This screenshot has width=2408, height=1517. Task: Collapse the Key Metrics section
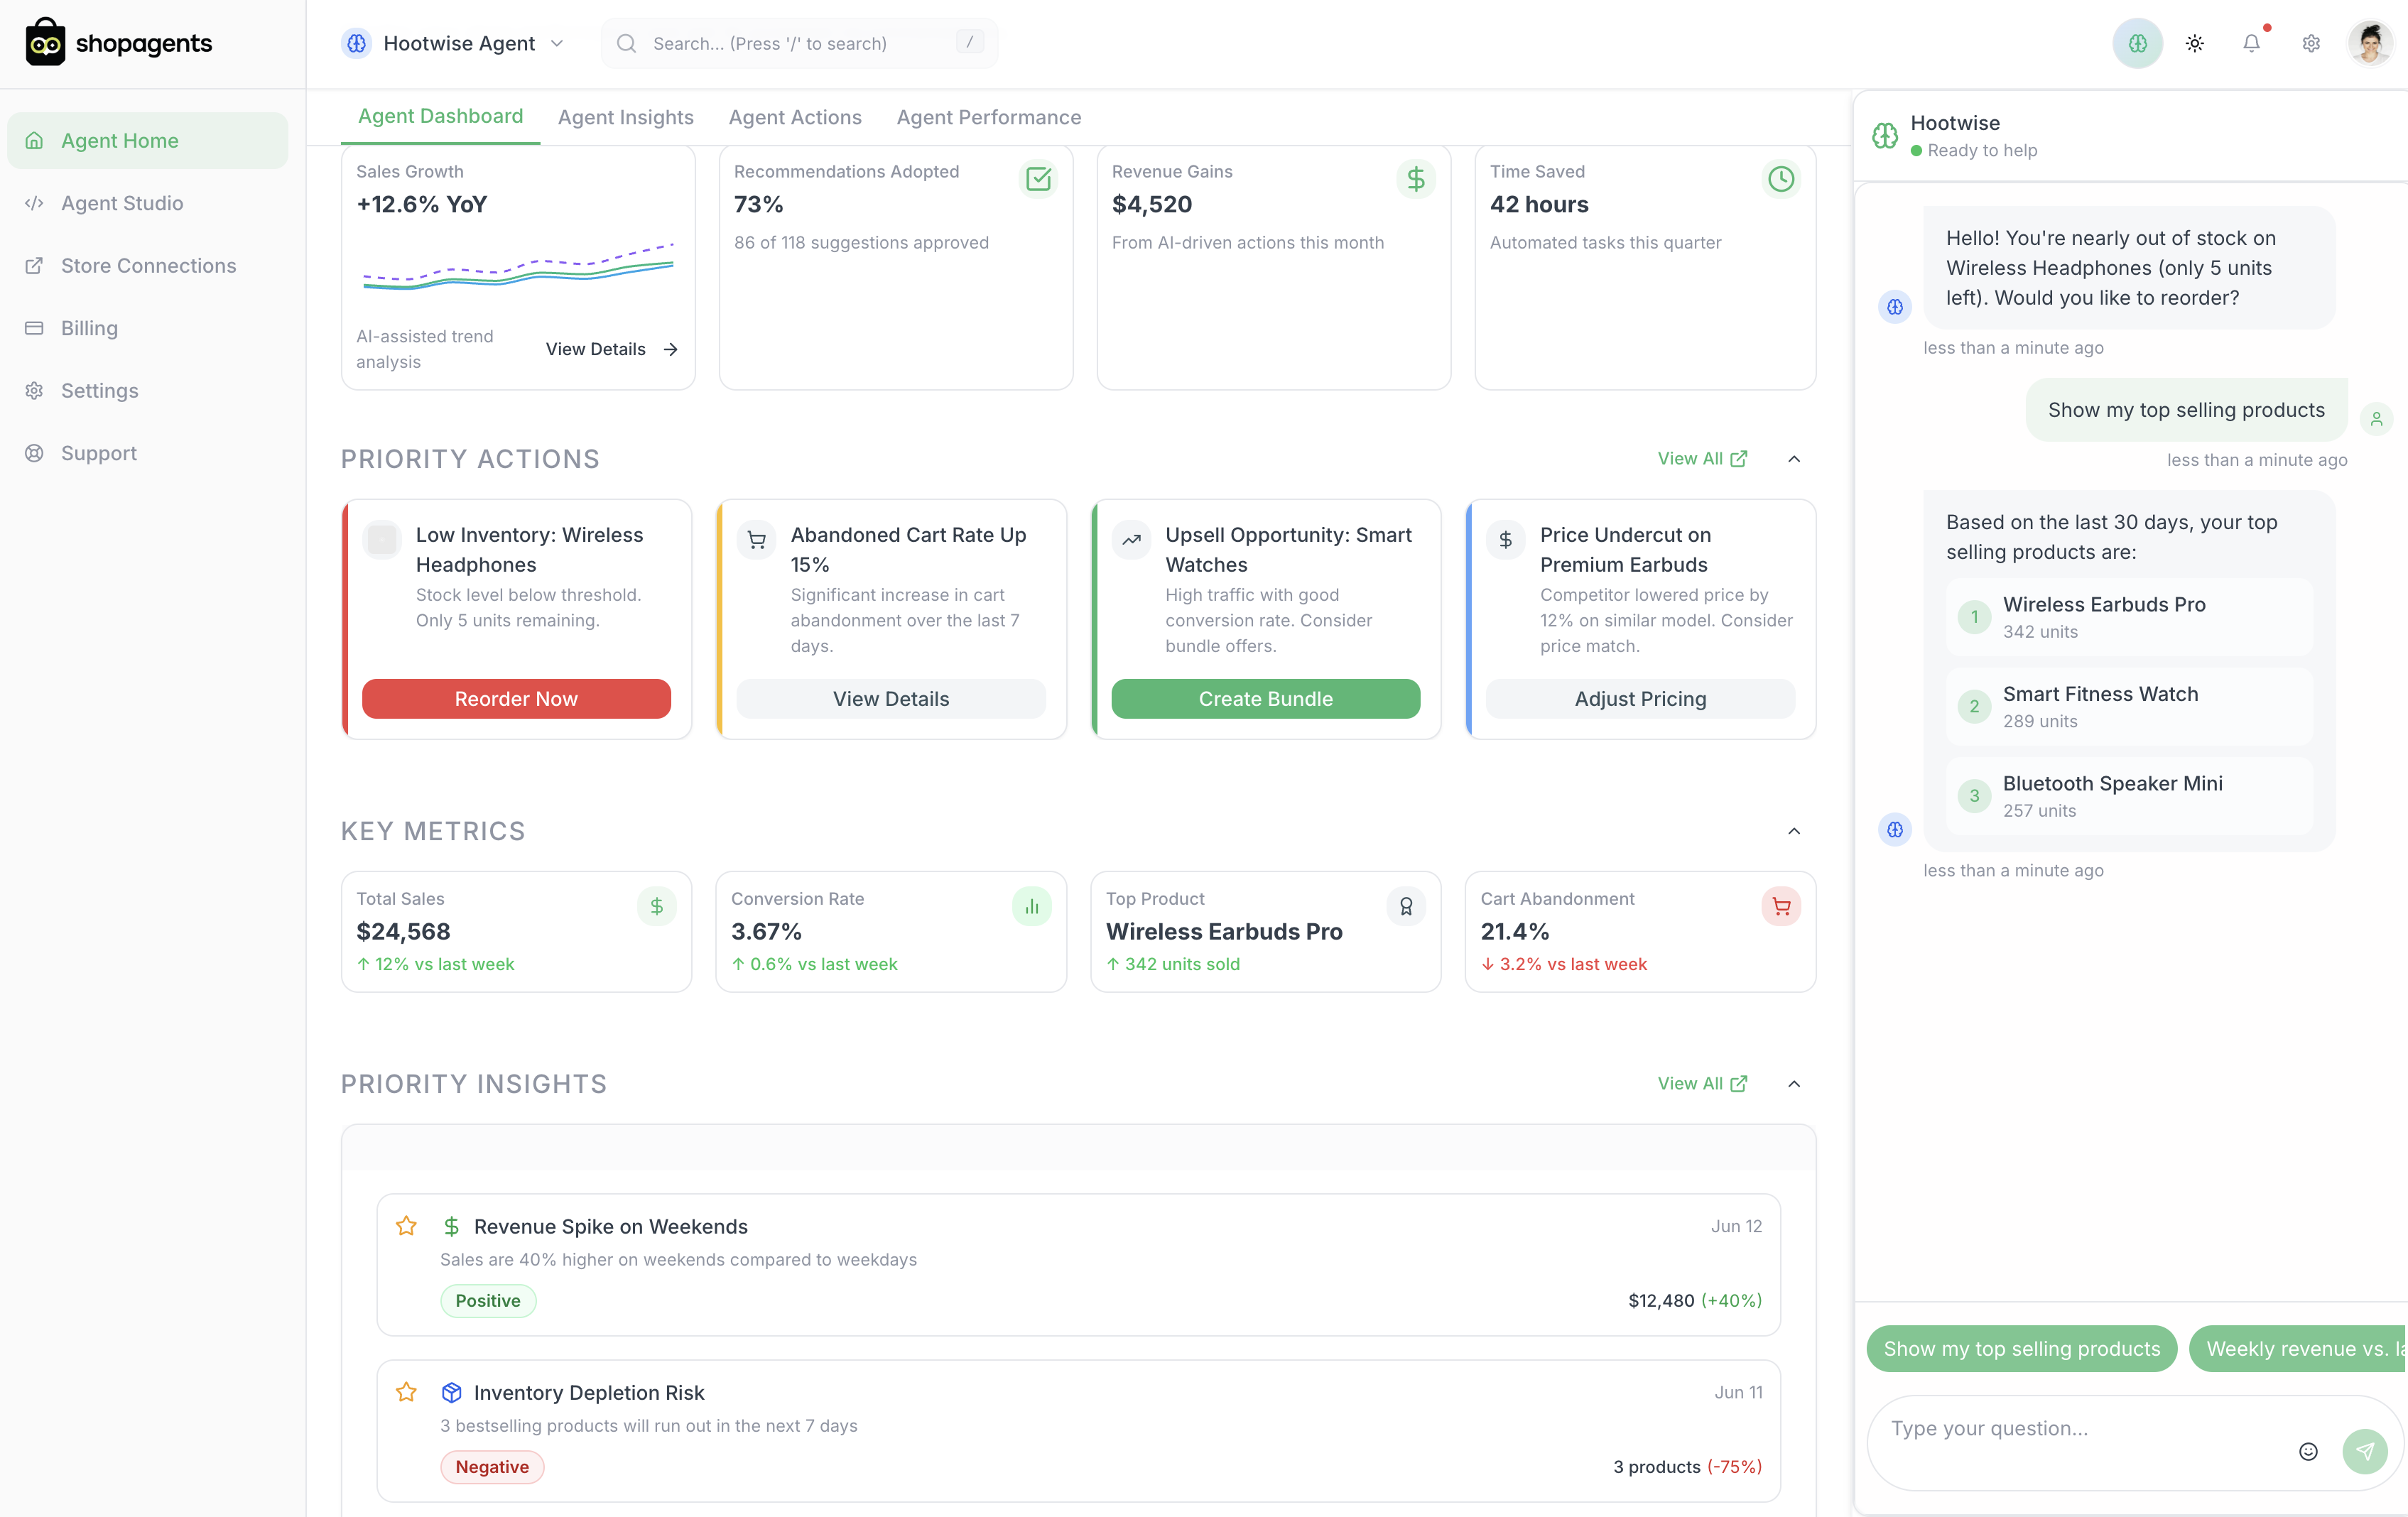click(x=1794, y=831)
